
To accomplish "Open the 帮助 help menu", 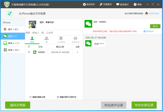I will pyautogui.click(x=138, y=4).
